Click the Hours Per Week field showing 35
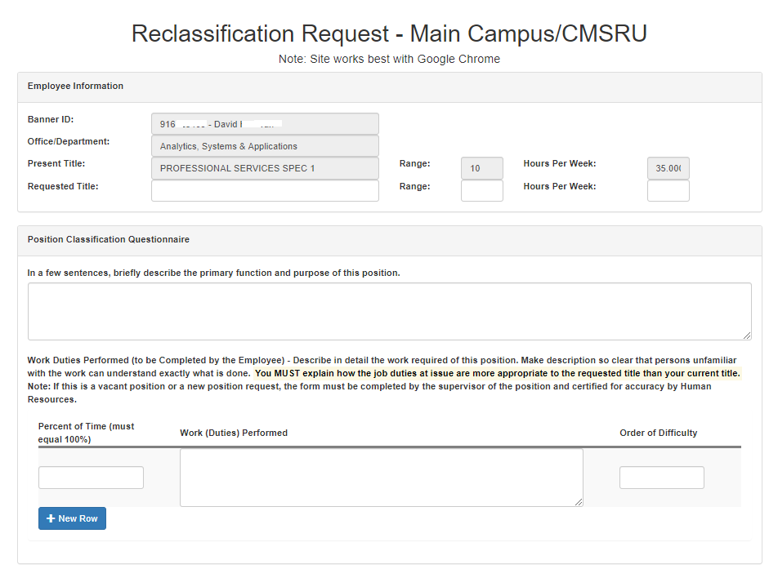The width and height of the screenshot is (778, 569). point(668,168)
